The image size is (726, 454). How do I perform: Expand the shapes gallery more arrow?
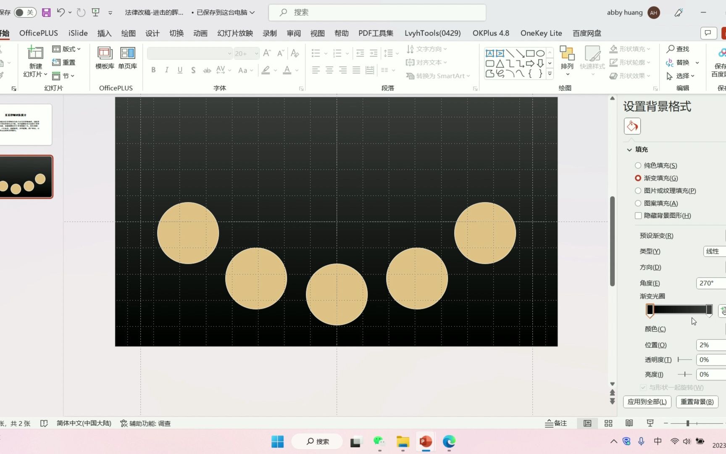coord(550,74)
